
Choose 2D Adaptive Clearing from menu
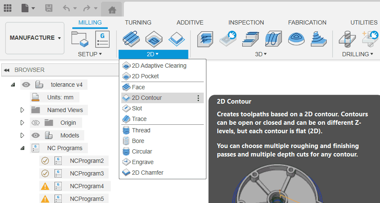162,66
